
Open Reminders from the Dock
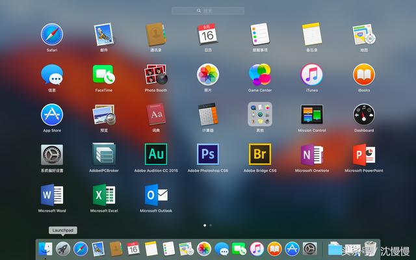(168, 249)
